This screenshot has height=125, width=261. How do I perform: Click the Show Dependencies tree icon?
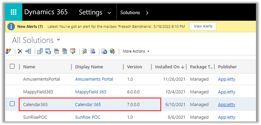(x=28, y=51)
